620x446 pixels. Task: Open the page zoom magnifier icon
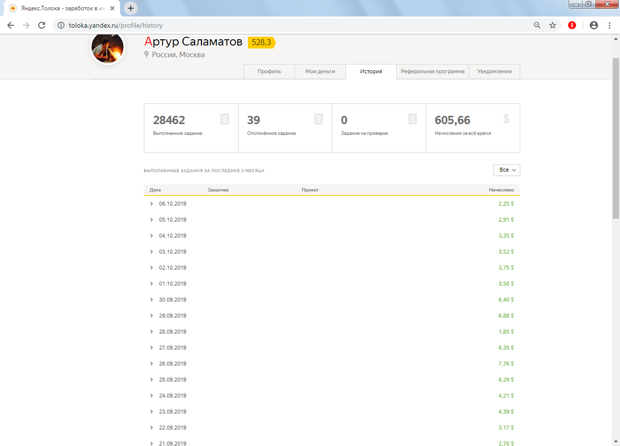pos(537,25)
